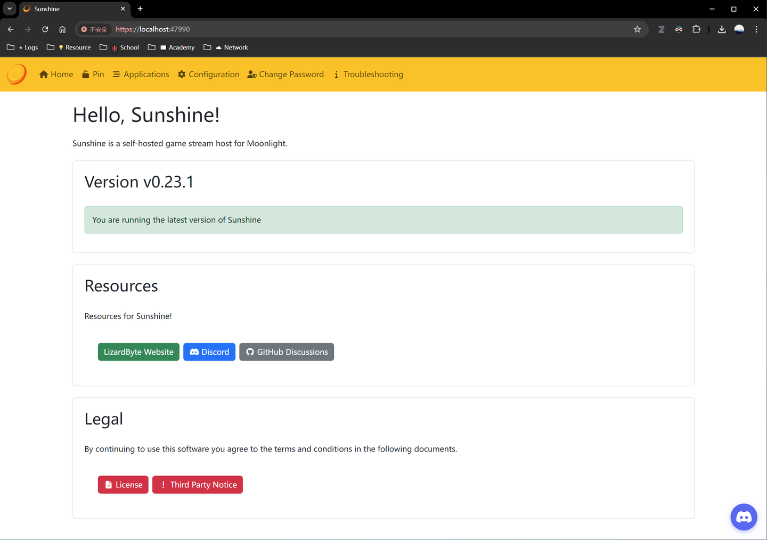Viewport: 767px width, 540px height.
Task: Click the profile avatar icon
Action: tap(739, 29)
